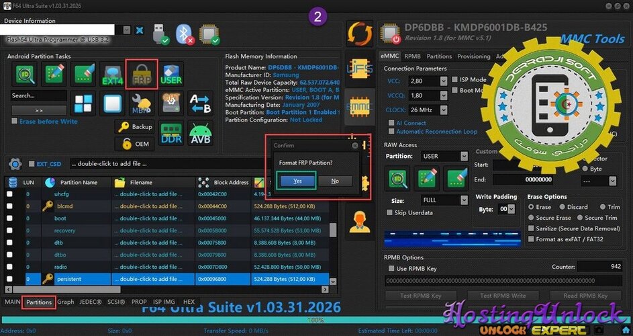The width and height of the screenshot is (633, 336).
Task: Click No in the Confirm dialog
Action: coord(335,181)
